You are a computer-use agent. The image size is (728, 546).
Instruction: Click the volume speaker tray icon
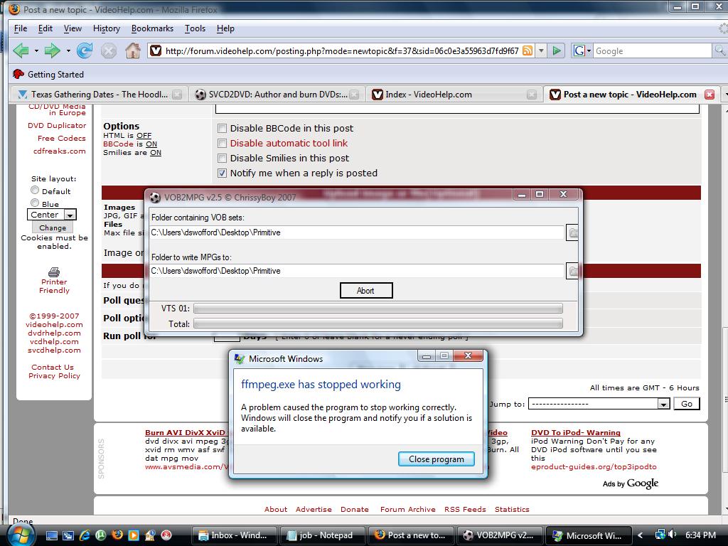673,535
